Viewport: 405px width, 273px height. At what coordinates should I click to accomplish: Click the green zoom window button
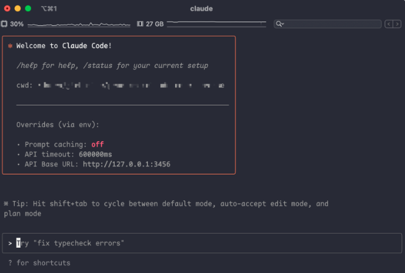click(28, 8)
